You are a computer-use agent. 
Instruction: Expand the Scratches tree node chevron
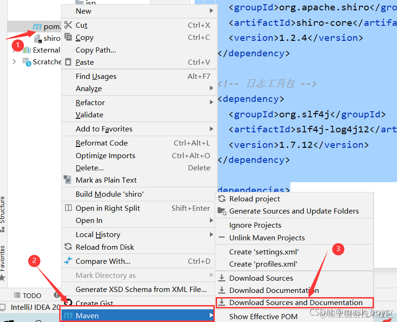[x=14, y=61]
